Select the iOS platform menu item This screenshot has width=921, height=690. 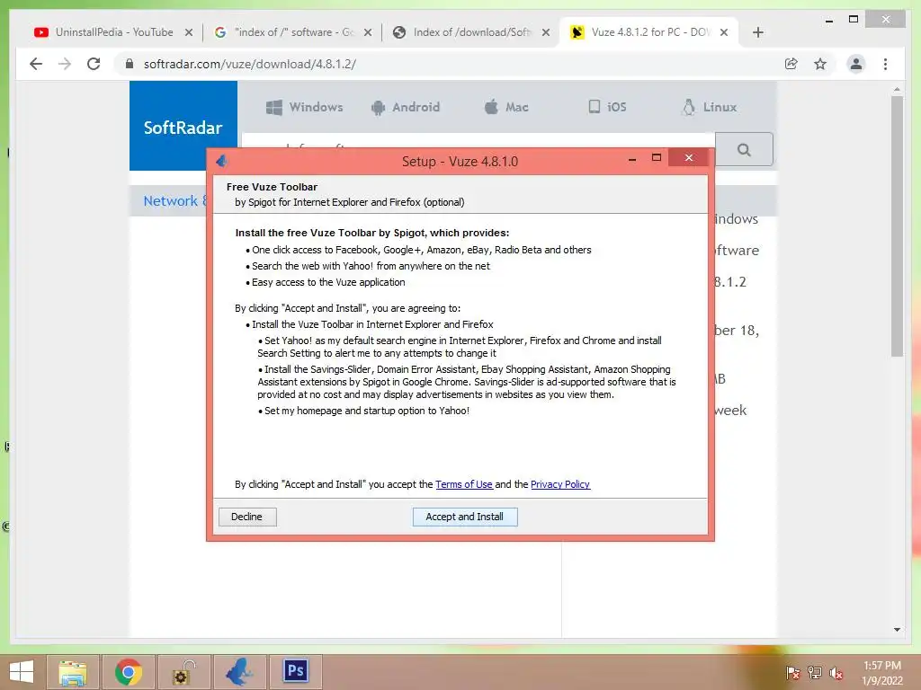[607, 107]
